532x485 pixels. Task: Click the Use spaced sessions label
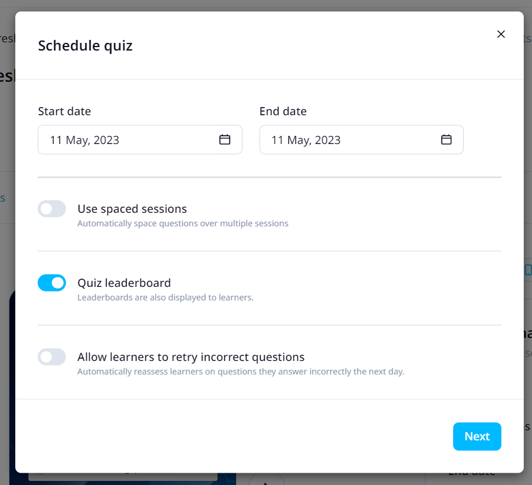tap(132, 209)
